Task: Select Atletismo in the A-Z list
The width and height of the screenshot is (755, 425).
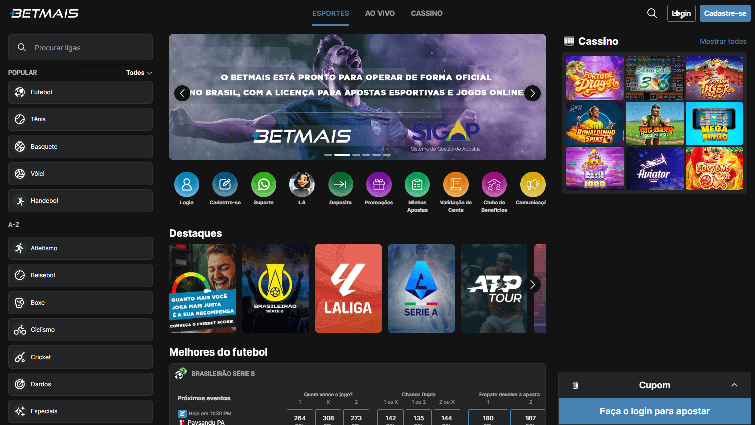Action: click(80, 248)
